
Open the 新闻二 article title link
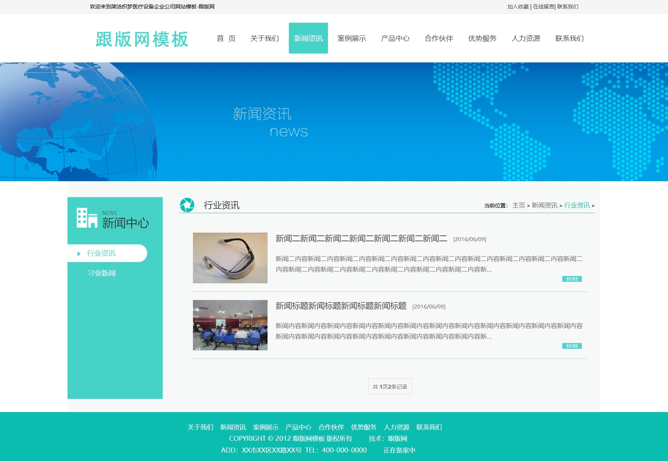[x=361, y=239]
